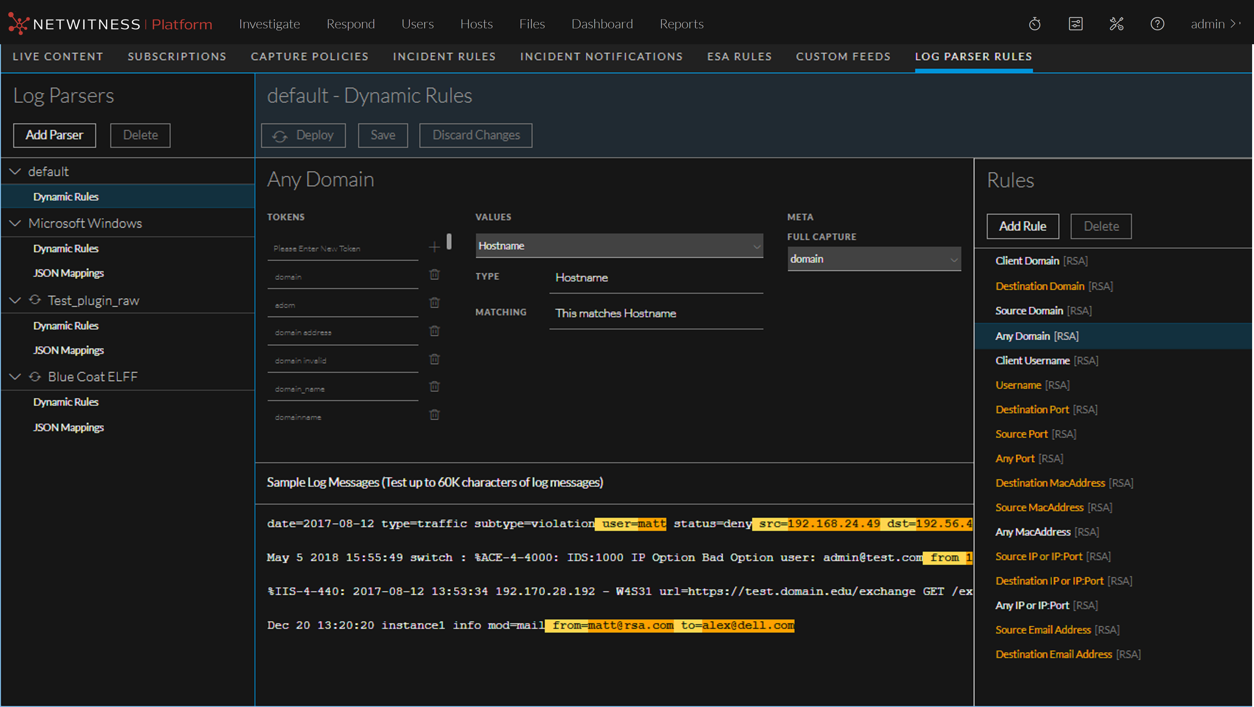Delete the adom token using its trash icon
This screenshot has height=707, width=1254.
(x=434, y=303)
